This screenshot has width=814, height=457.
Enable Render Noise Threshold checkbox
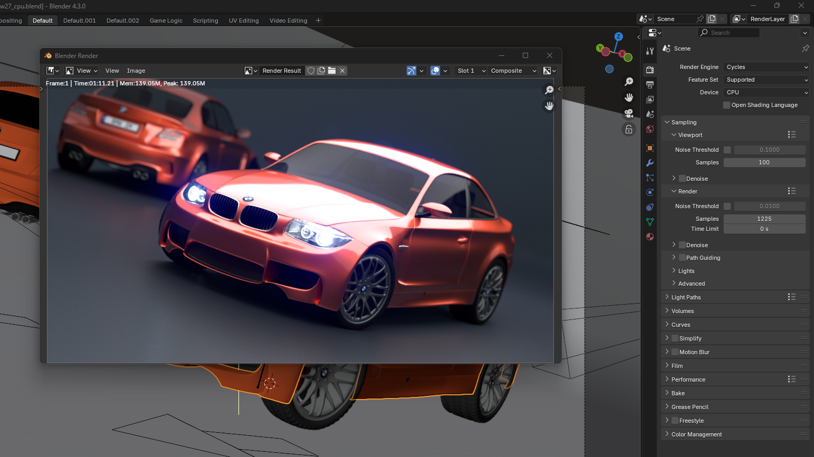point(727,206)
